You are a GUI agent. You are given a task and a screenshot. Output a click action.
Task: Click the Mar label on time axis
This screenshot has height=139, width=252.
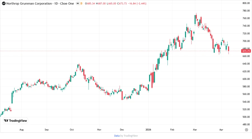pos(195,130)
